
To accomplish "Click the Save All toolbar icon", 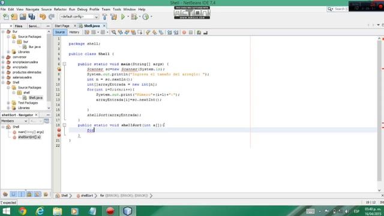I will click(x=32, y=17).
